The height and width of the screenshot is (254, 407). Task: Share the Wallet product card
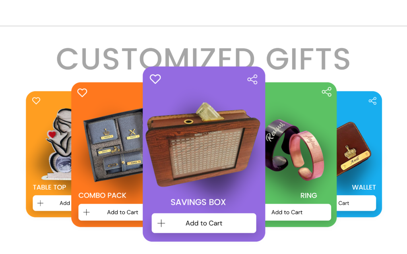(372, 101)
